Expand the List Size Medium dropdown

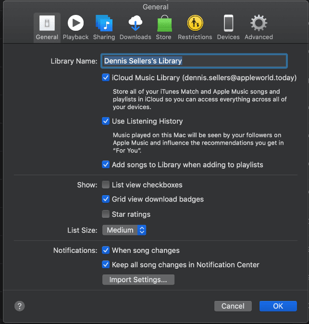click(124, 230)
